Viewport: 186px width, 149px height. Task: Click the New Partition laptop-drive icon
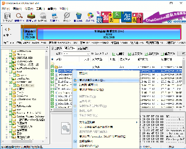click(x=55, y=16)
